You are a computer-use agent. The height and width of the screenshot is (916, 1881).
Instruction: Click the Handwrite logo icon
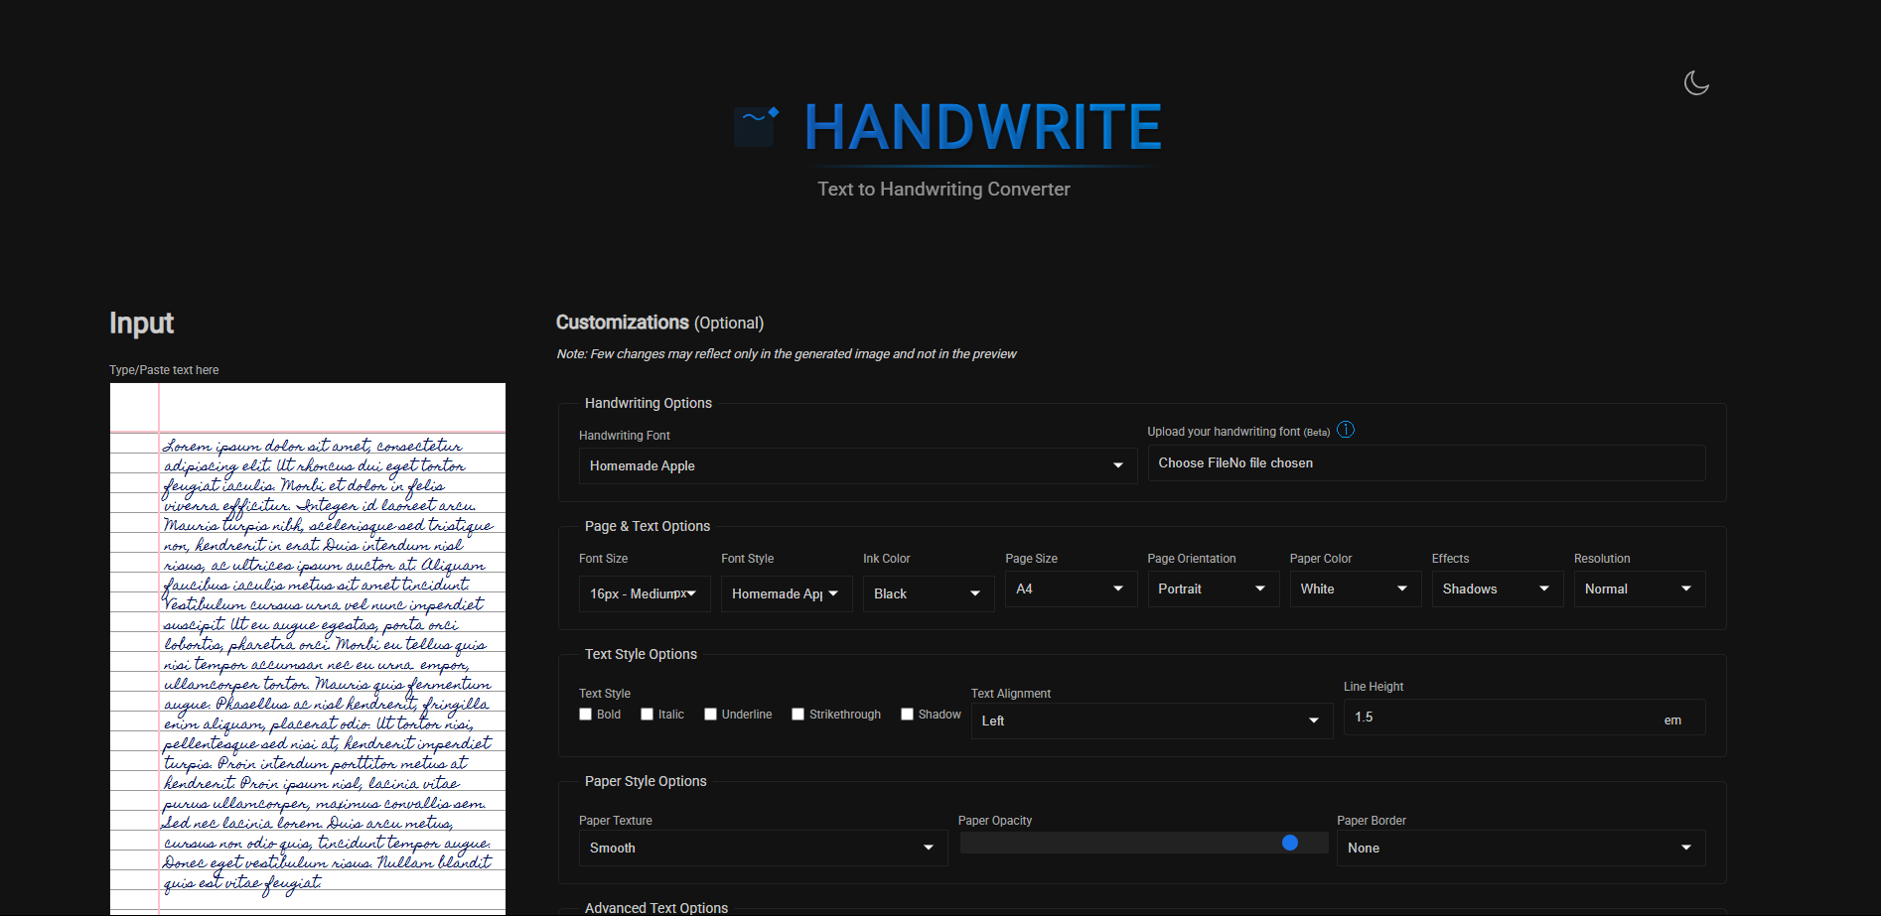point(757,126)
